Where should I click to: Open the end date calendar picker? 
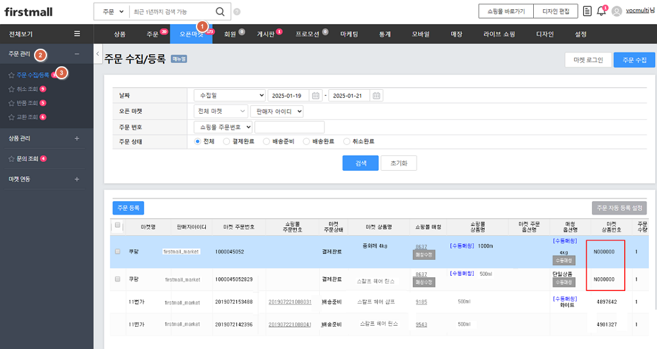tap(377, 96)
